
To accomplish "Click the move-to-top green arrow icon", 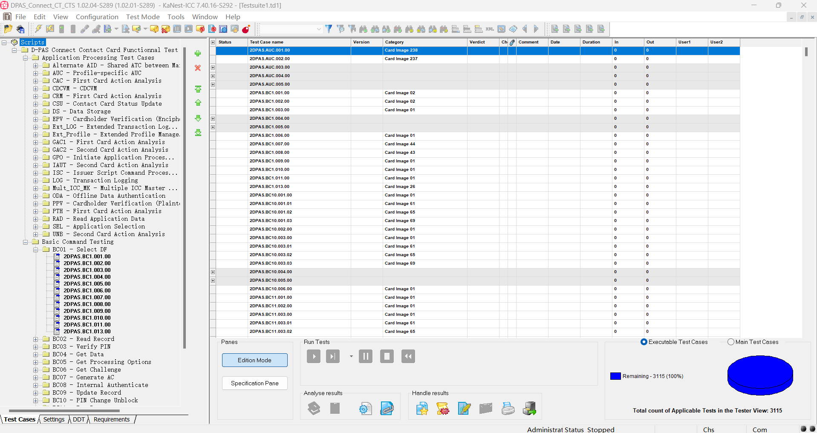I will (198, 89).
